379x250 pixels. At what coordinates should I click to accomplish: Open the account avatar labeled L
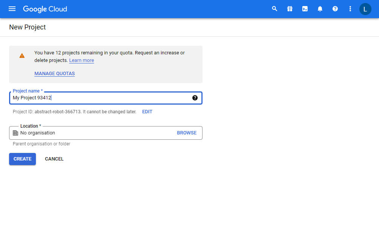click(365, 9)
